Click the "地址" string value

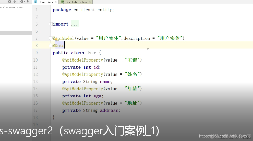coord(132,103)
